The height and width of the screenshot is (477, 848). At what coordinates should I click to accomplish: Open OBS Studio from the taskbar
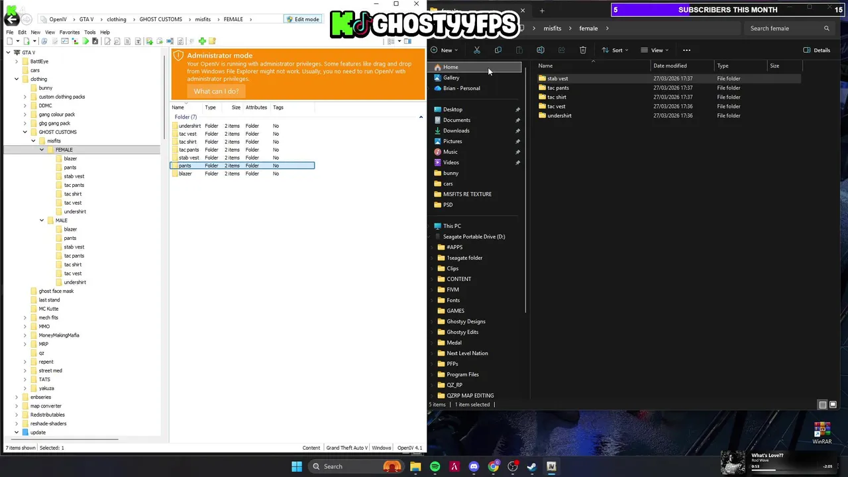click(513, 466)
